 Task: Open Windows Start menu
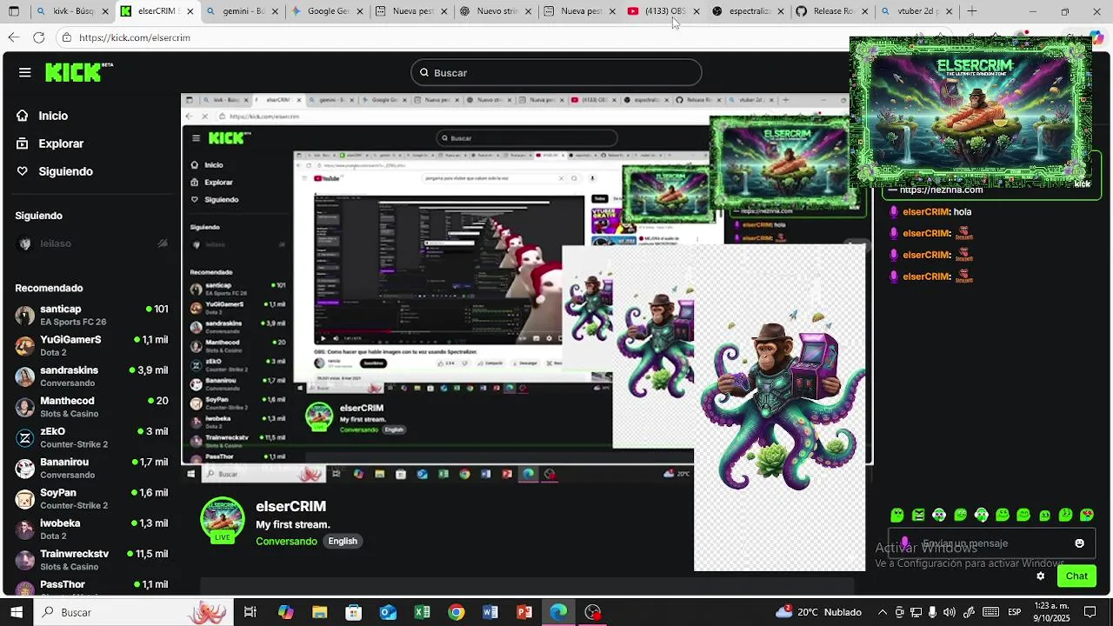coord(16,612)
